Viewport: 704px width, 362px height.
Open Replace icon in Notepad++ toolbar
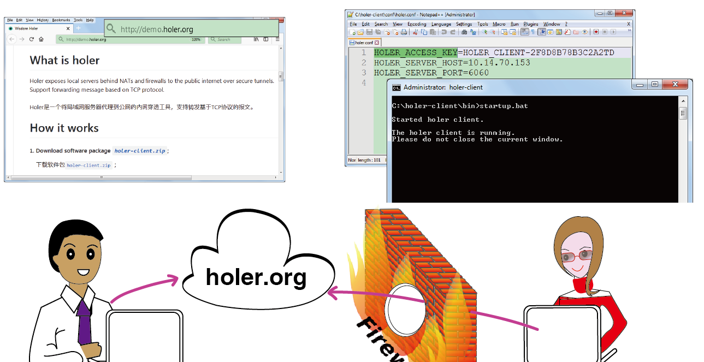coord(473,32)
